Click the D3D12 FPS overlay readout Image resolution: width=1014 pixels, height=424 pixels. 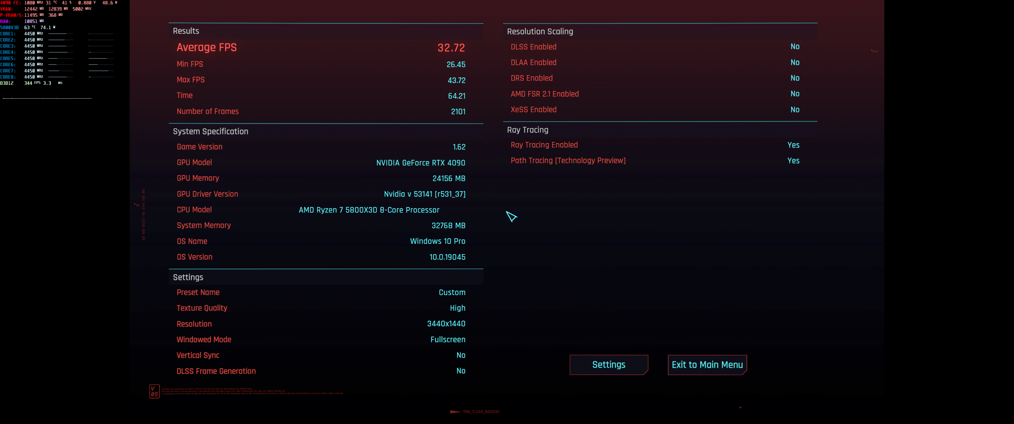coord(32,83)
